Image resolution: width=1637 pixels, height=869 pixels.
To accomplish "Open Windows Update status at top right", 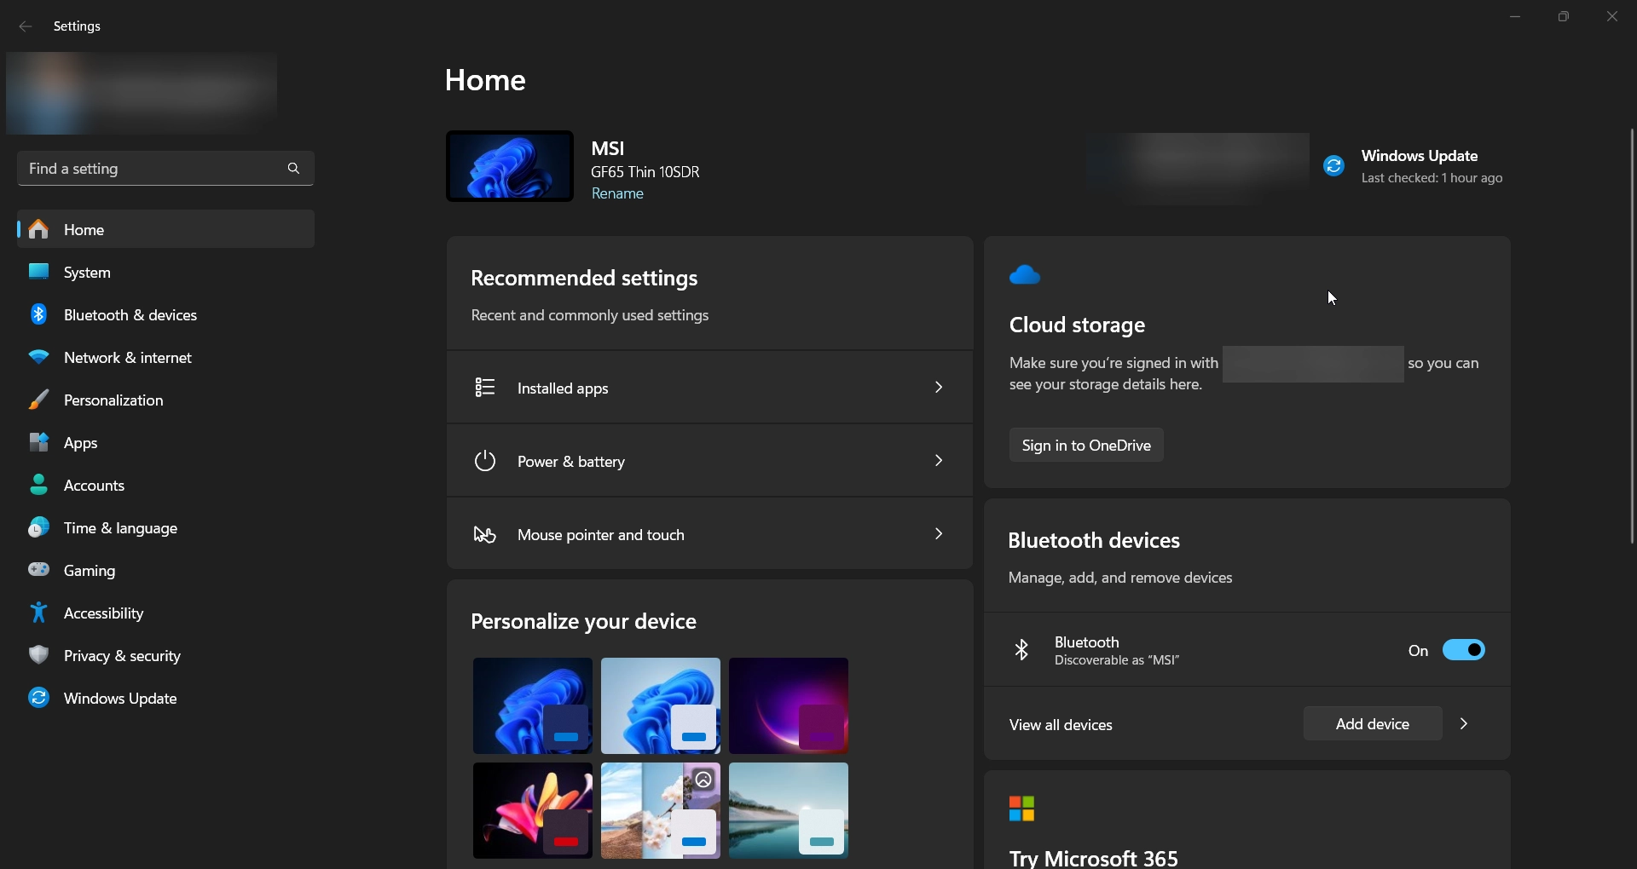I will tap(1414, 166).
